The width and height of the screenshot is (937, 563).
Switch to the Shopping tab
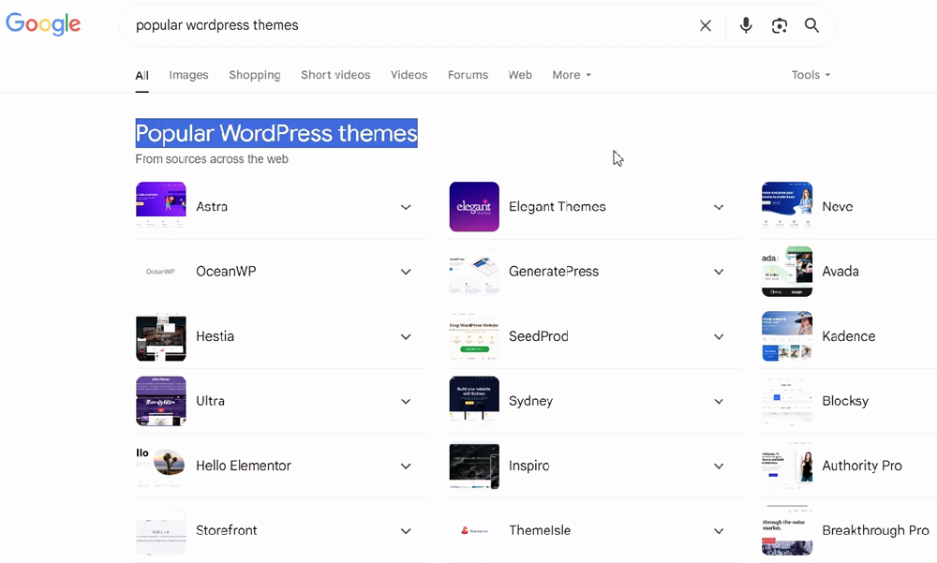coord(255,75)
